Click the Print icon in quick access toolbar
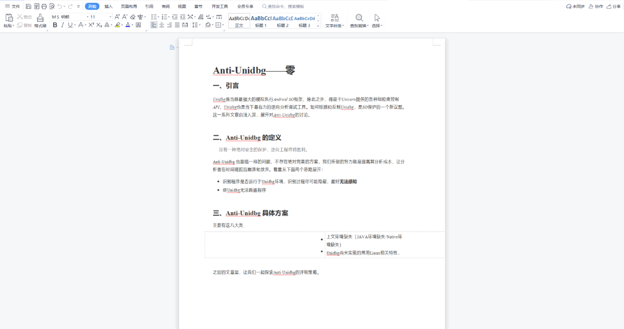Viewport: 624px width, 329px height. tap(44, 6)
